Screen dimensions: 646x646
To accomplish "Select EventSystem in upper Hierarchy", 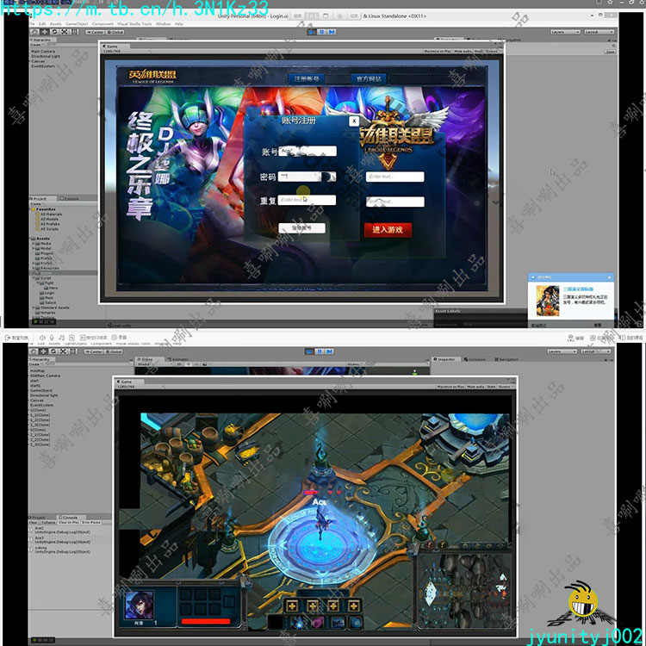I will [43, 66].
